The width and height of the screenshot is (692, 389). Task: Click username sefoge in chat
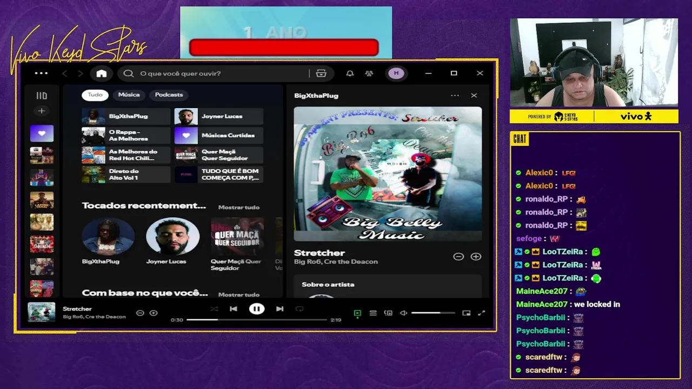(529, 238)
